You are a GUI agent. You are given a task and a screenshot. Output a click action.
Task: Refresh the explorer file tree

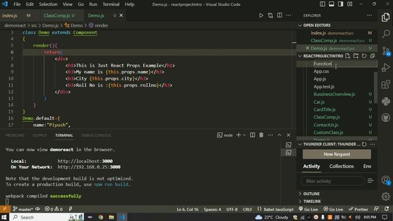(364, 56)
